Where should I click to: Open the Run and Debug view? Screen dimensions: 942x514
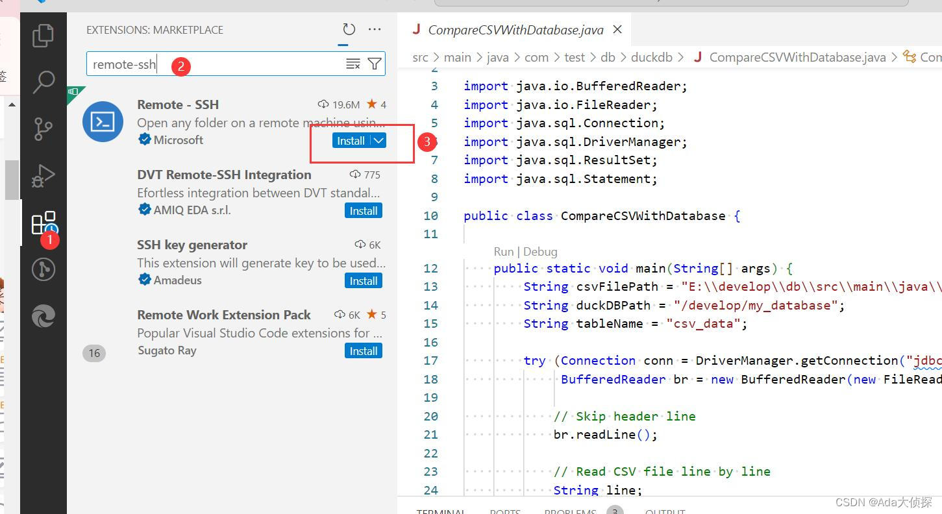(43, 175)
